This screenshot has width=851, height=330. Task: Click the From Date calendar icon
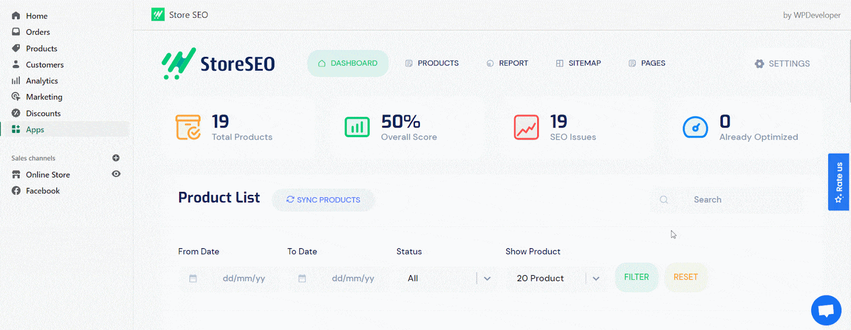tap(193, 278)
